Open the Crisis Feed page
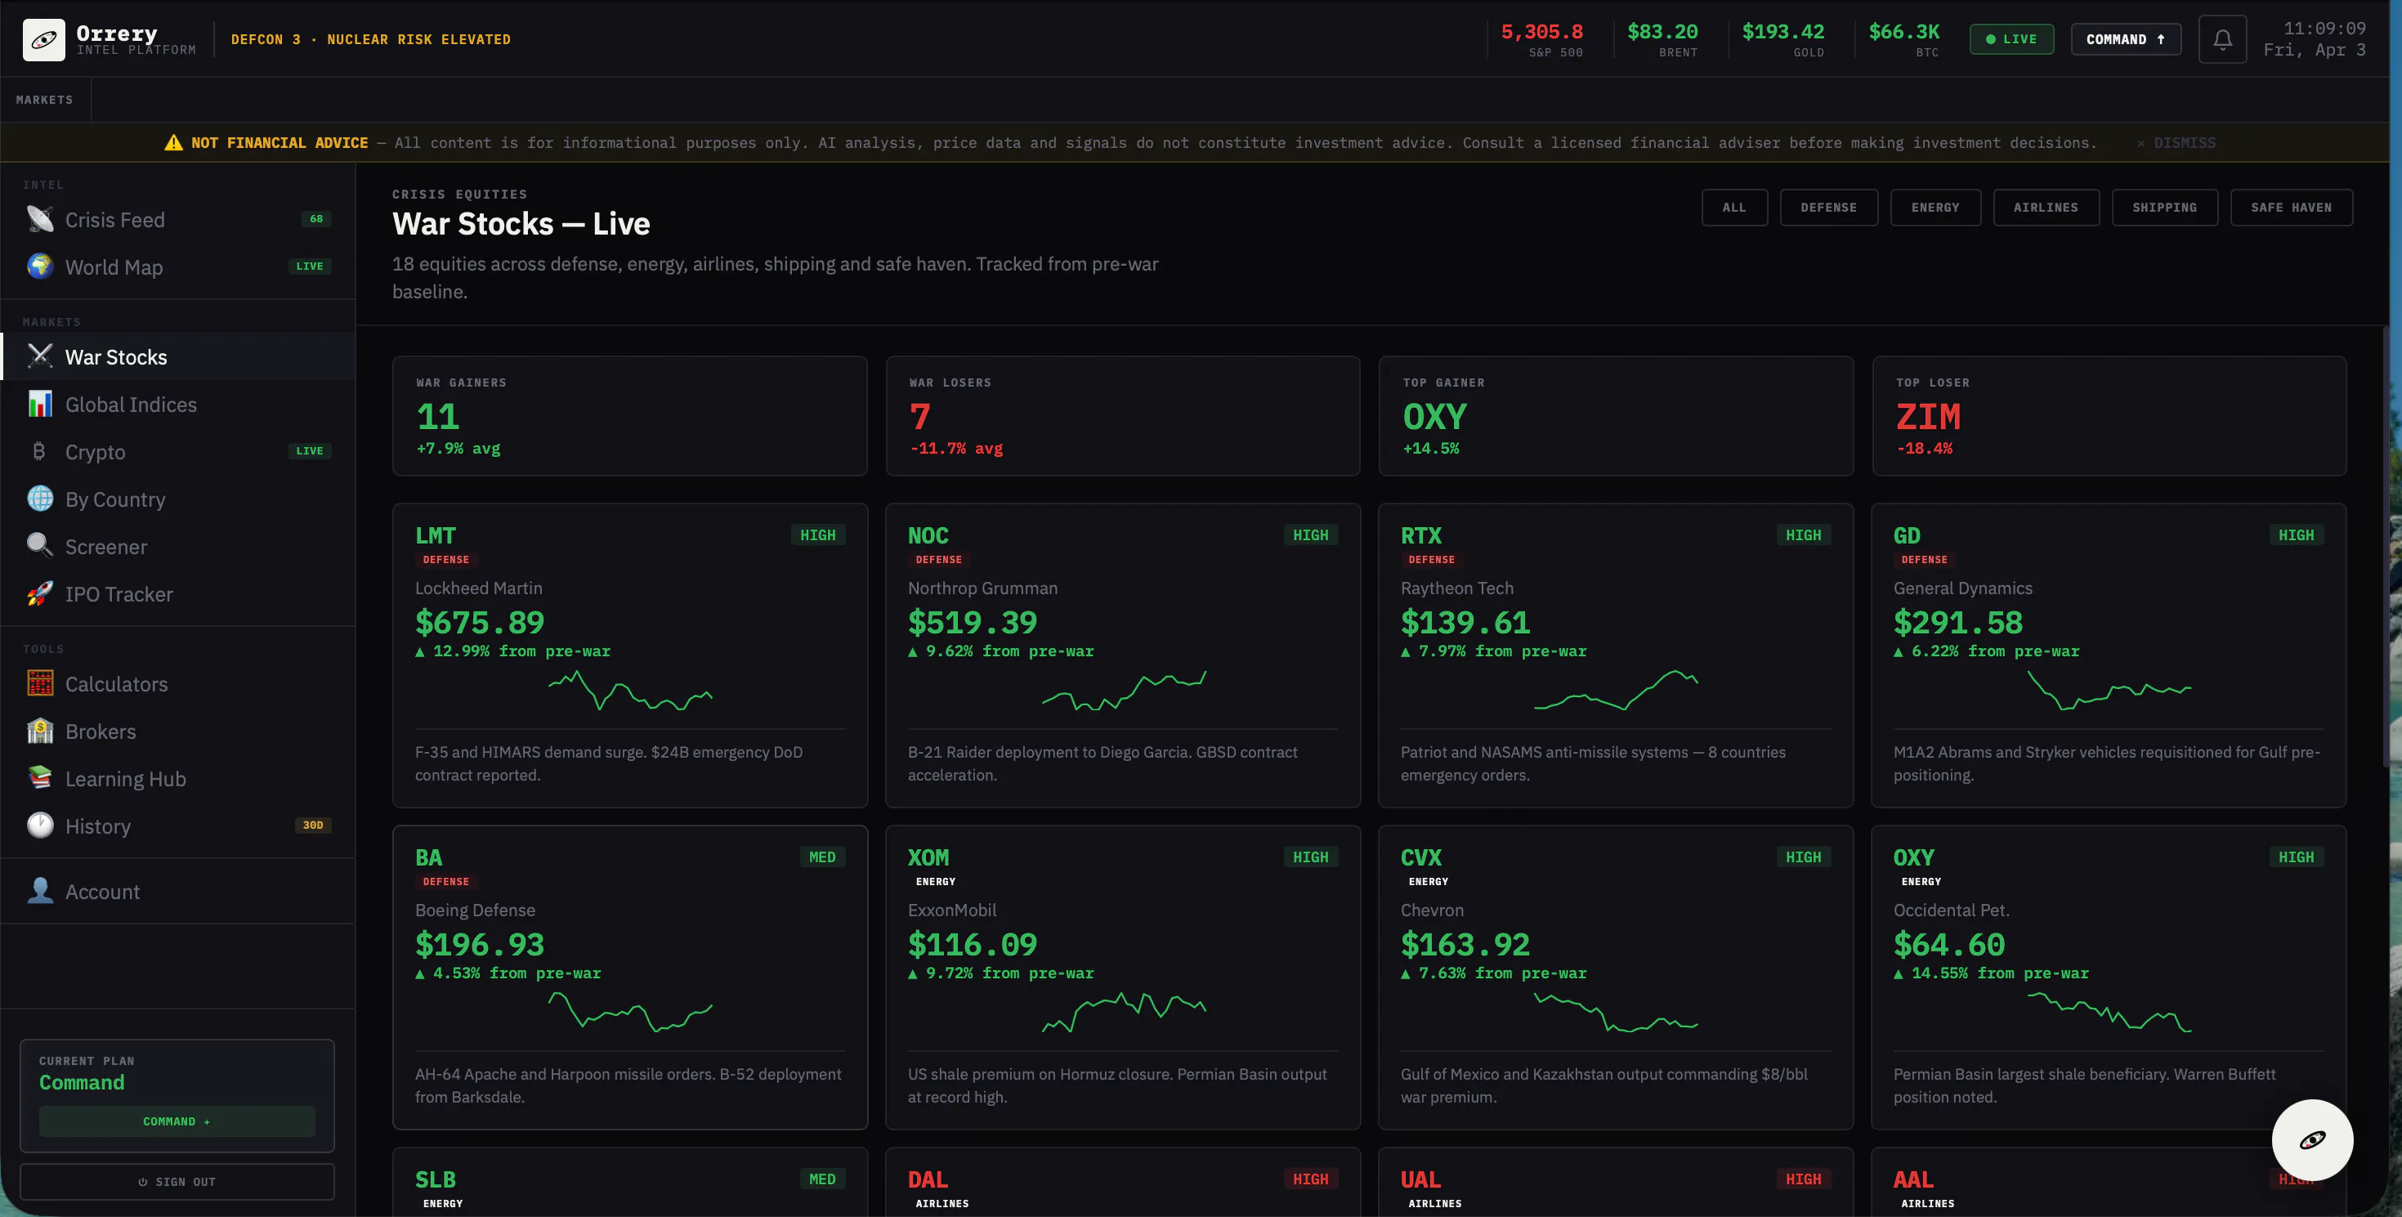The image size is (2402, 1217). (177, 219)
